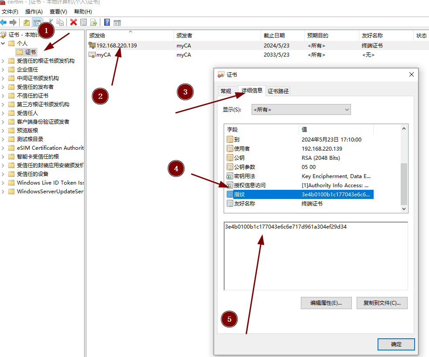Open the 查看(V) menu

tap(58, 11)
